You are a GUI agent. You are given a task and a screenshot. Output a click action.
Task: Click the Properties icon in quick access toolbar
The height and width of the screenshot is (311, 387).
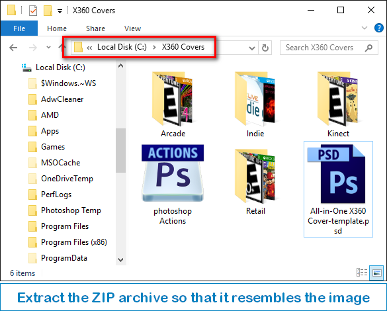(x=33, y=11)
